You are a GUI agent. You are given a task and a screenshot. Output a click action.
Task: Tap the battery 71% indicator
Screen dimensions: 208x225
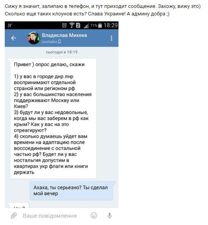point(96,26)
